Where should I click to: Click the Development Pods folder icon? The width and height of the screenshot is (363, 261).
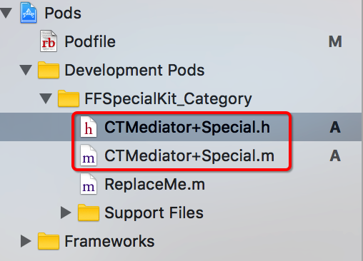[x=49, y=70]
